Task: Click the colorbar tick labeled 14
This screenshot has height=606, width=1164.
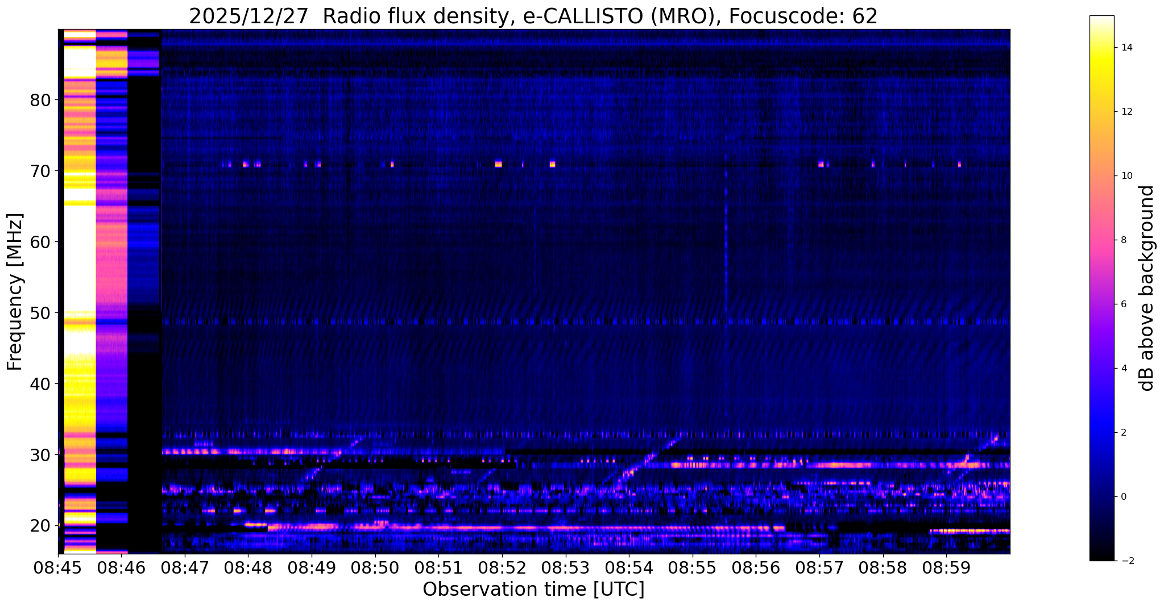Action: click(x=1126, y=48)
